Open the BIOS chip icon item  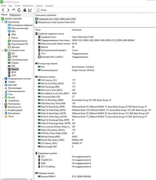(12, 72)
